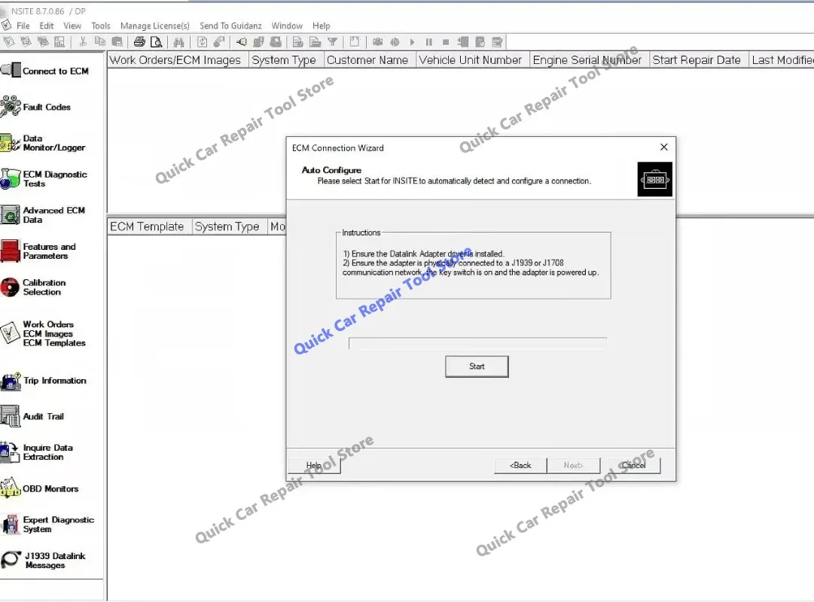Sort by Engine Serial Number column
Viewport: 814px width, 602px height.
(589, 60)
